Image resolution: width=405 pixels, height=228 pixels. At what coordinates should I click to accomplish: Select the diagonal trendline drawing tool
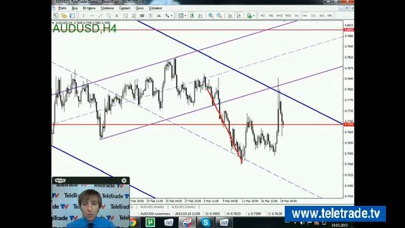(100, 16)
